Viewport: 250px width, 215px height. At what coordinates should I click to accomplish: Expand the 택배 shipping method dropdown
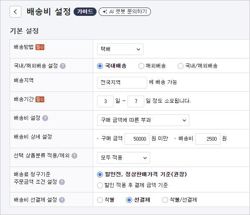click(120, 49)
